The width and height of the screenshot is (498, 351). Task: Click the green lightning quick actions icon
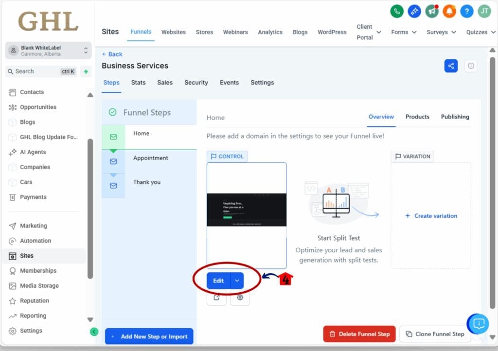[86, 71]
